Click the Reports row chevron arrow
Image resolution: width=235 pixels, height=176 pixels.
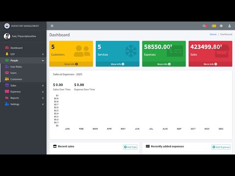click(43, 98)
